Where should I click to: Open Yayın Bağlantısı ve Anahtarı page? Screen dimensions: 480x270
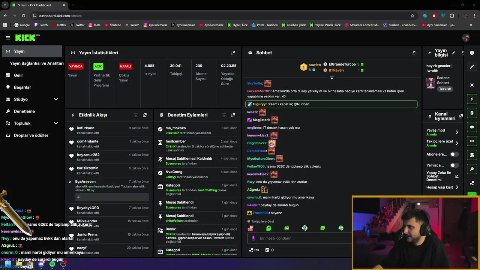[x=37, y=63]
